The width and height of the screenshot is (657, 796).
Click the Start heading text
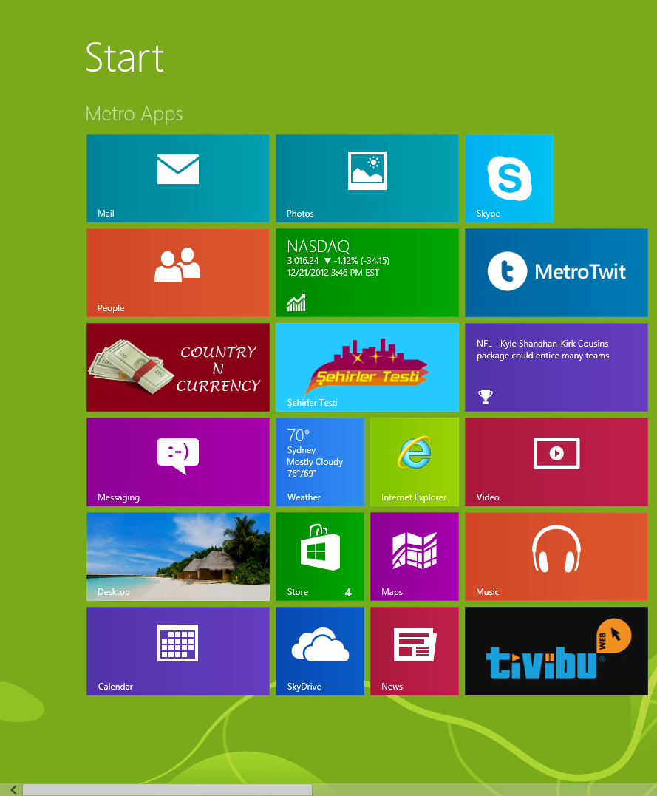click(124, 58)
